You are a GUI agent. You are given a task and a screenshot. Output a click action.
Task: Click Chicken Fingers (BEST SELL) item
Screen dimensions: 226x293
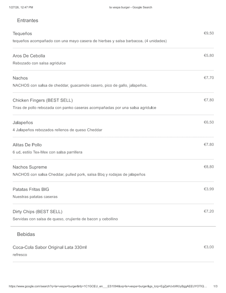[x=43, y=100]
